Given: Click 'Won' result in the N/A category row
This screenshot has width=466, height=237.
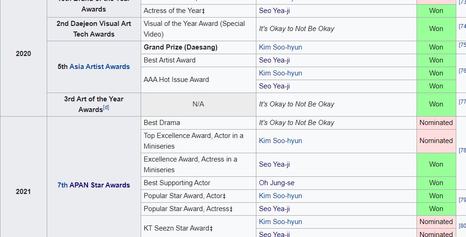Looking at the screenshot, I should point(436,104).
